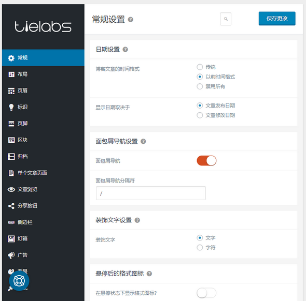The height and width of the screenshot is (301, 306).
Task: Click help icon beside 装饰文字设置
Action: [x=137, y=220]
